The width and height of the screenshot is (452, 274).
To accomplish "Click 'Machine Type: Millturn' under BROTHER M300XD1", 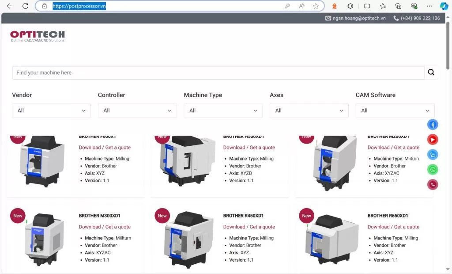I will click(108, 238).
